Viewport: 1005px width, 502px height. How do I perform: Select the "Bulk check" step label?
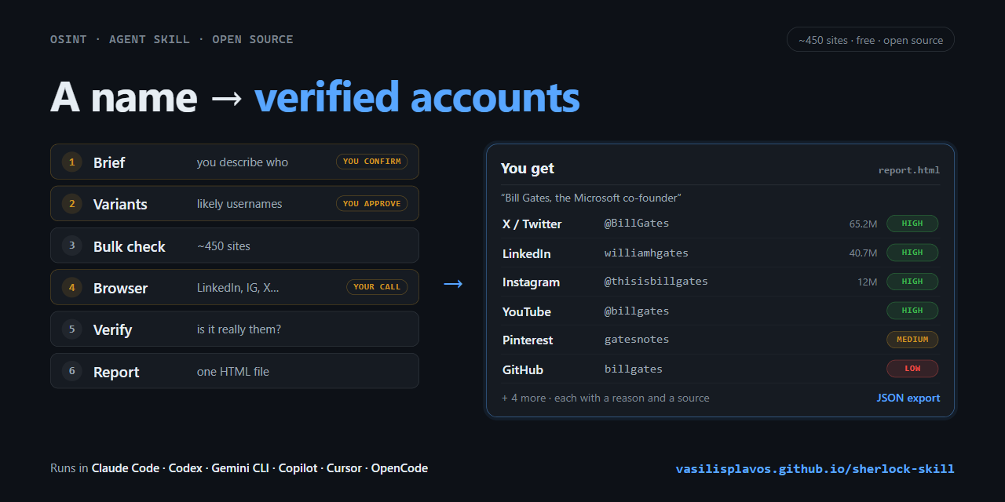click(x=130, y=246)
